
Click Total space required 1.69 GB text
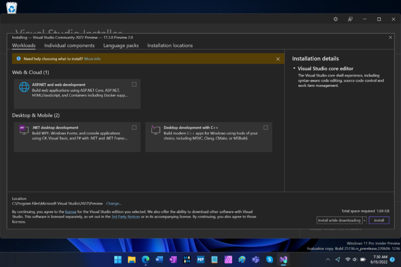pos(365,211)
